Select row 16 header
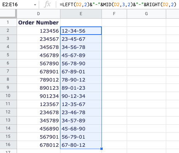179x153 pixels. pyautogui.click(x=8, y=145)
